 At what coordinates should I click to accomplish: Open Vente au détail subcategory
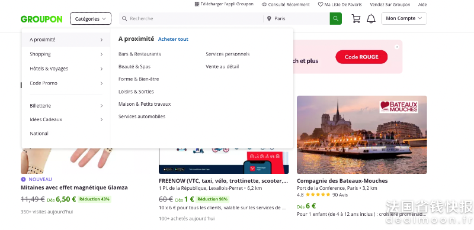pos(223,66)
